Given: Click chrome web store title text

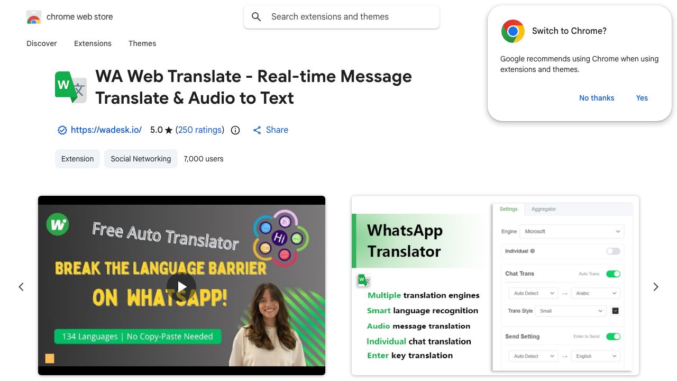Looking at the screenshot, I should [80, 17].
